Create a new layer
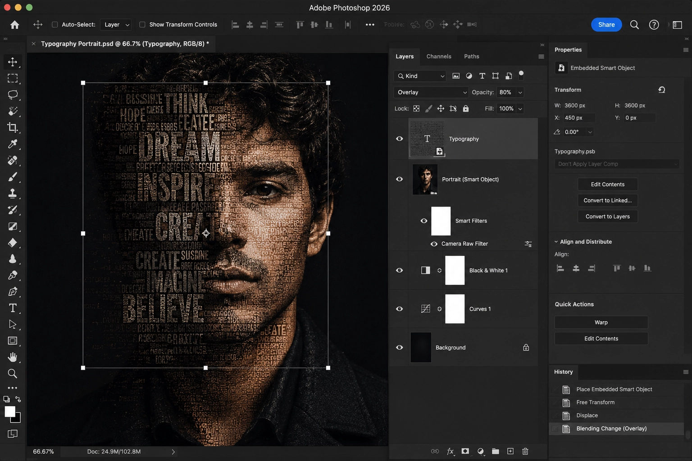This screenshot has height=461, width=692. point(510,451)
